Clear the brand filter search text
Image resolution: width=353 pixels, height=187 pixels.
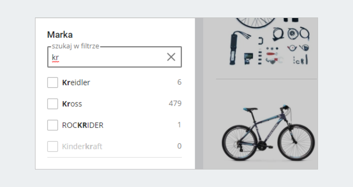pos(171,57)
